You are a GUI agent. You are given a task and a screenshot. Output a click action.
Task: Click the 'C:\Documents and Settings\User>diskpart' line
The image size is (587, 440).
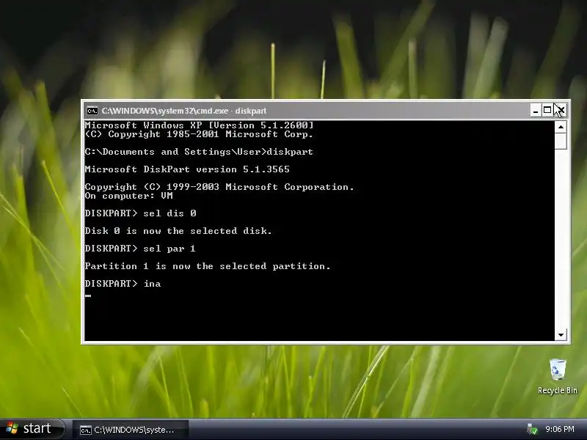pyautogui.click(x=199, y=152)
